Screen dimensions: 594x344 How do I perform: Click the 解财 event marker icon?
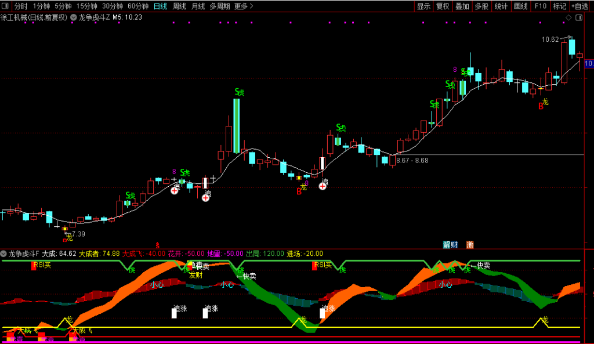tap(450, 245)
